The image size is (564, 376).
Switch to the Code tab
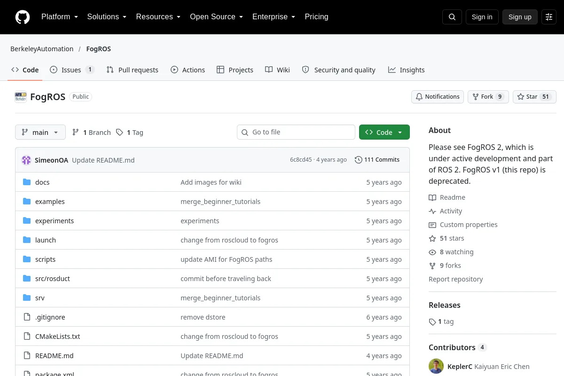(25, 70)
